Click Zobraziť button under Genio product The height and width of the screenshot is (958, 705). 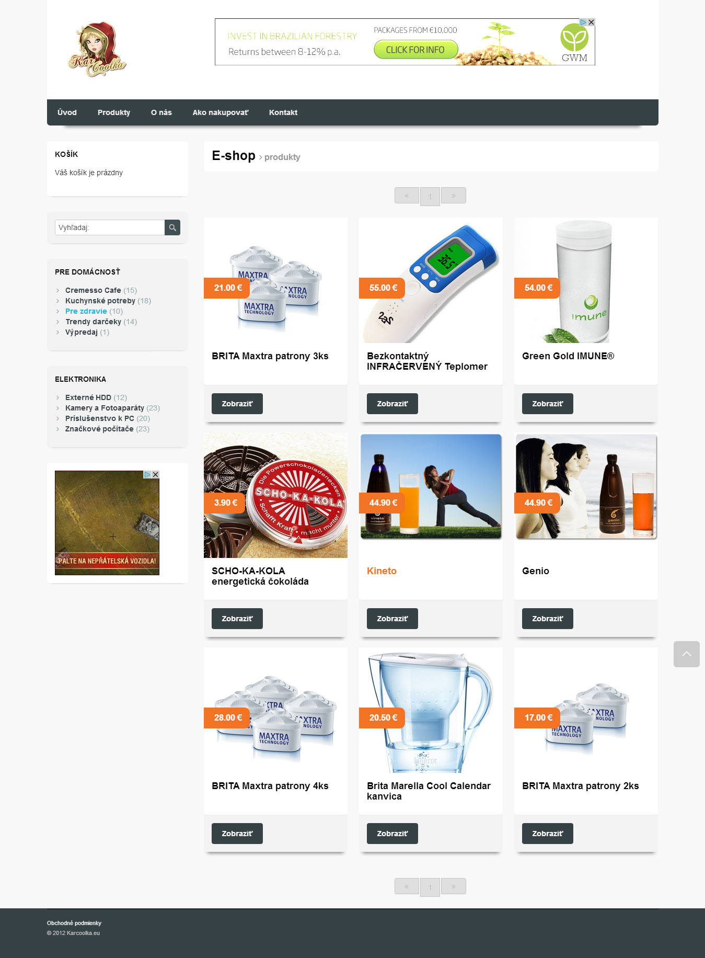(547, 619)
